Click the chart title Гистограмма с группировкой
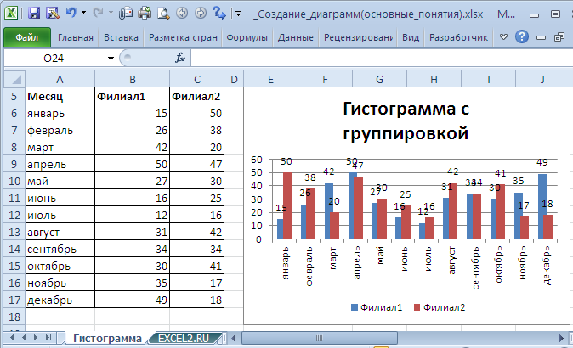 (406, 121)
